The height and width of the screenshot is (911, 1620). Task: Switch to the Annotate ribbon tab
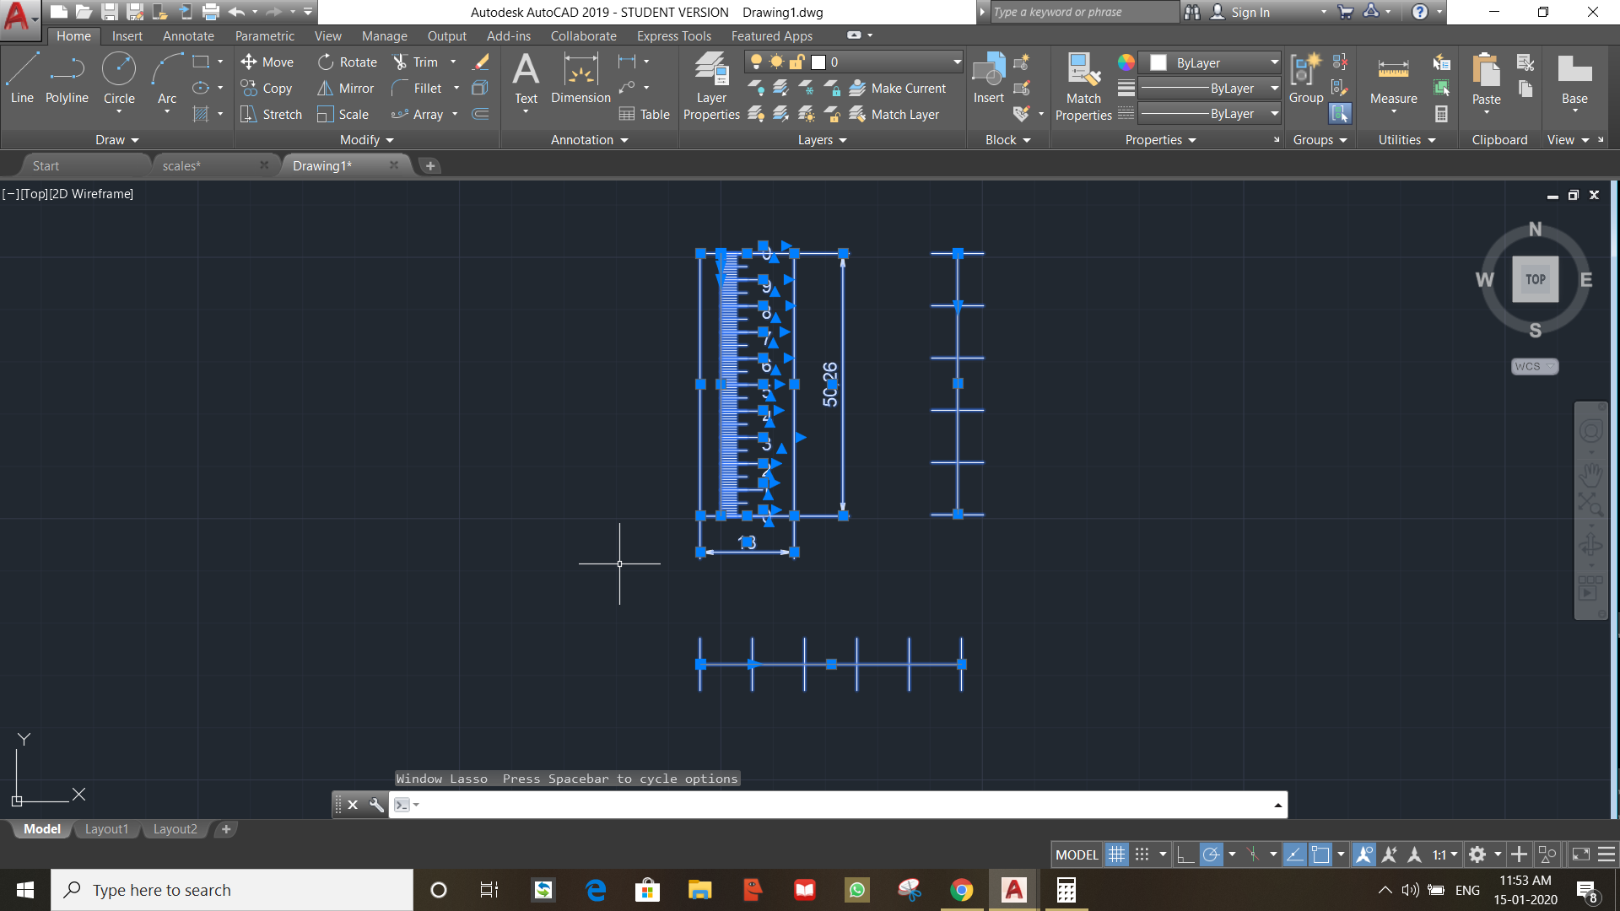(x=187, y=35)
